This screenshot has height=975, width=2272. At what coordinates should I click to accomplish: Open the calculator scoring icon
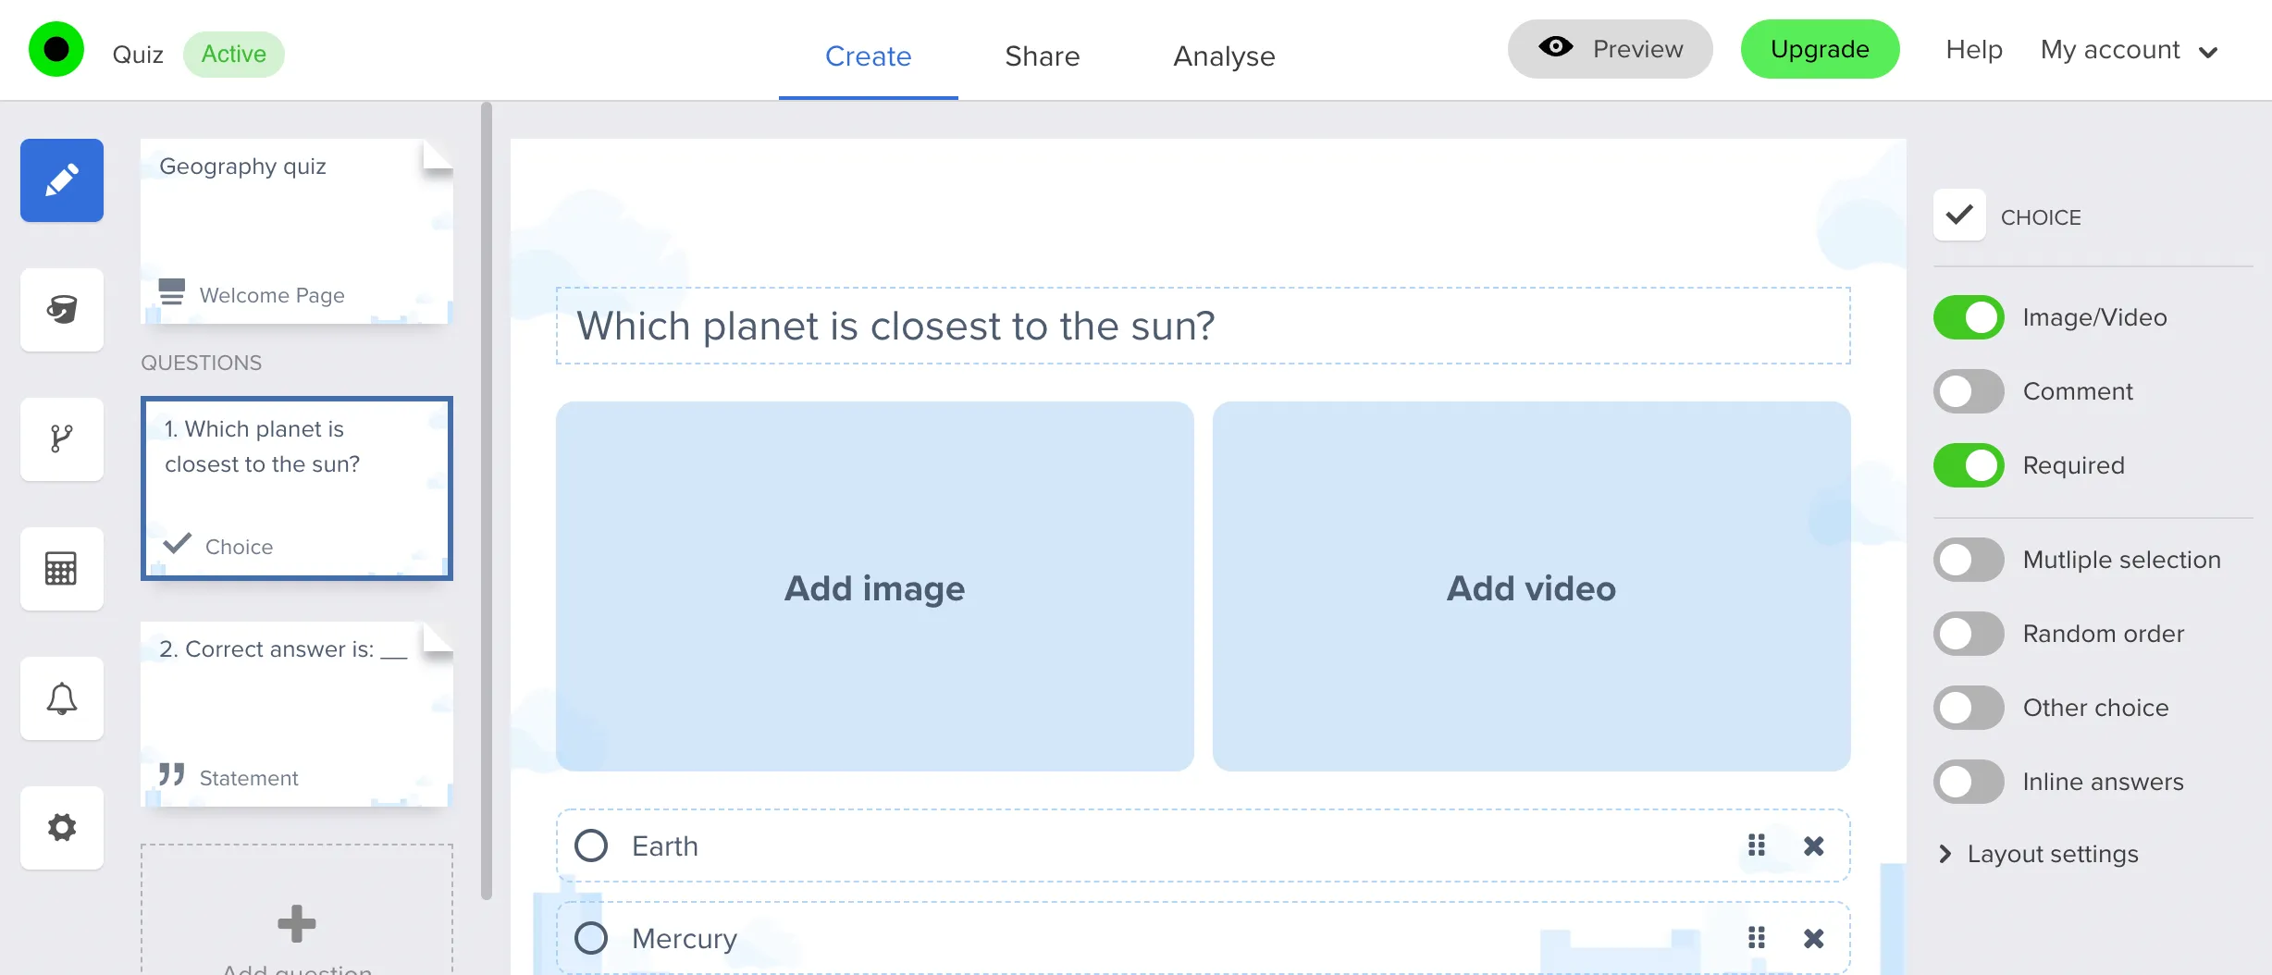(x=62, y=569)
